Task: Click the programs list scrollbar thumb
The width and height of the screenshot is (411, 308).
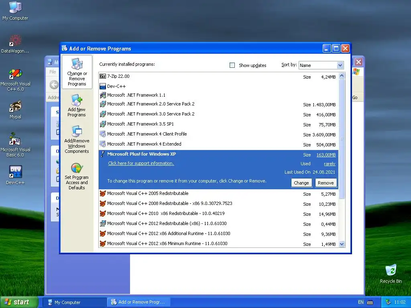Action: pos(342,138)
